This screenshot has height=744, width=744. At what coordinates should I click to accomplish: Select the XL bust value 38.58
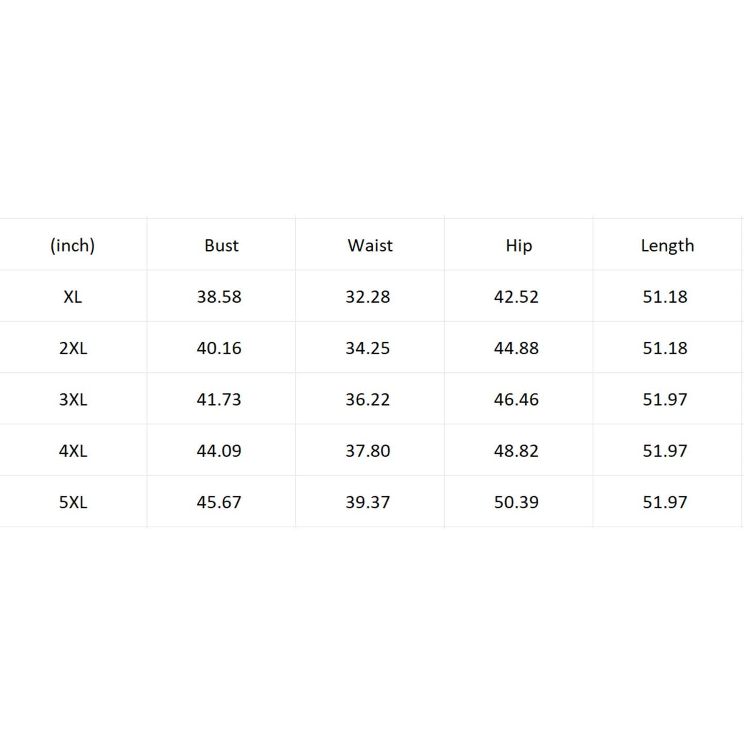[219, 297]
